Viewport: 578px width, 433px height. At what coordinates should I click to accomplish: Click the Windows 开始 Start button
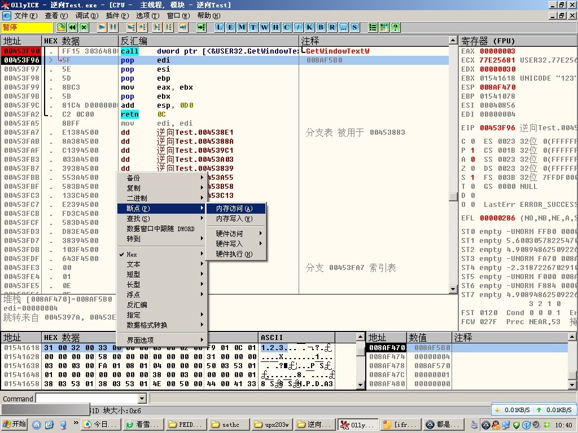point(15,425)
